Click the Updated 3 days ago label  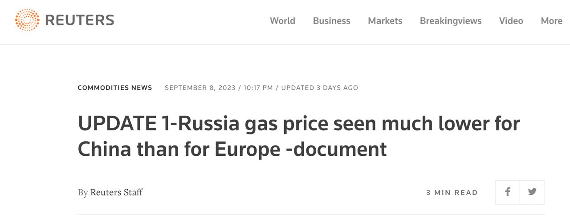click(x=319, y=88)
